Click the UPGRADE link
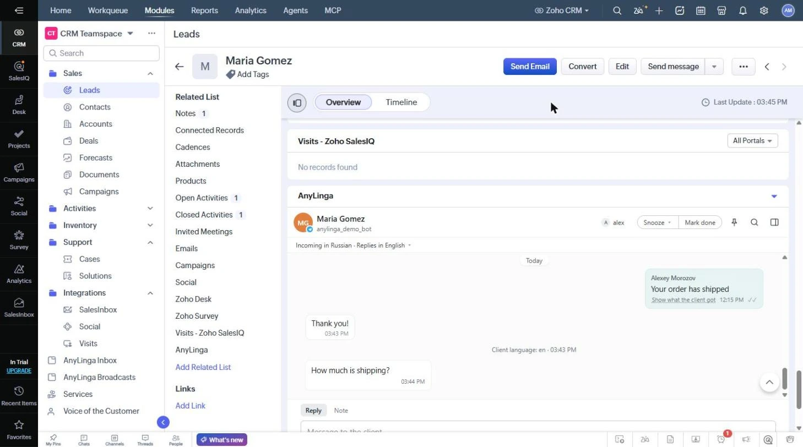Viewport: 803px width, 447px height. click(19, 370)
